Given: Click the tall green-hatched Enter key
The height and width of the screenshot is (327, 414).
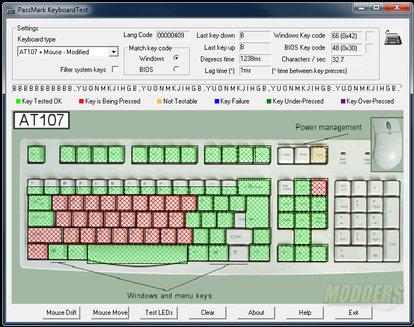Looking at the screenshot, I should coord(257,212).
